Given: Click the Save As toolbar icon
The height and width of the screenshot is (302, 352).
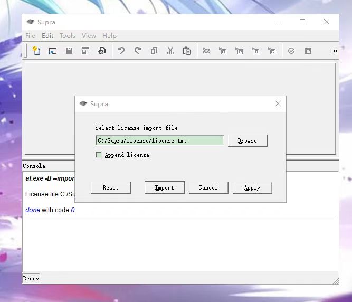Looking at the screenshot, I should click(85, 51).
